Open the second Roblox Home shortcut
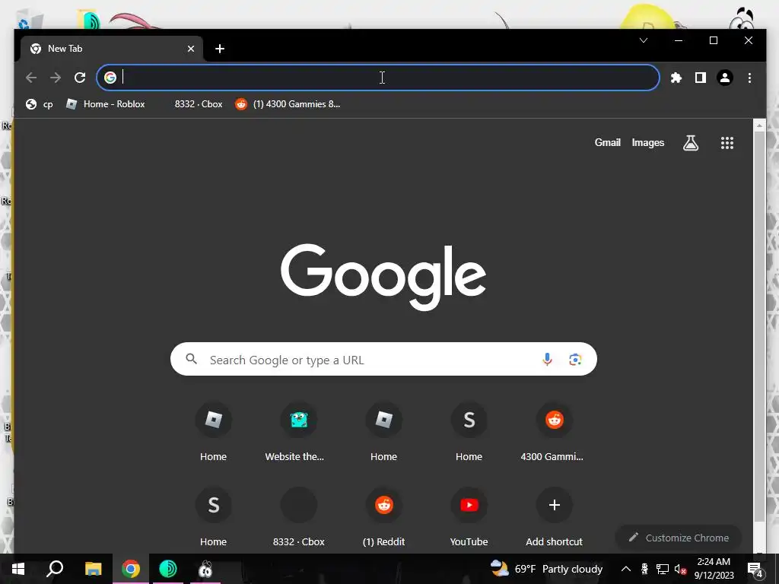 click(383, 432)
